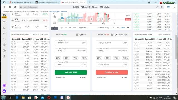Go back with browser back arrow

pyautogui.click(x=5, y=7)
